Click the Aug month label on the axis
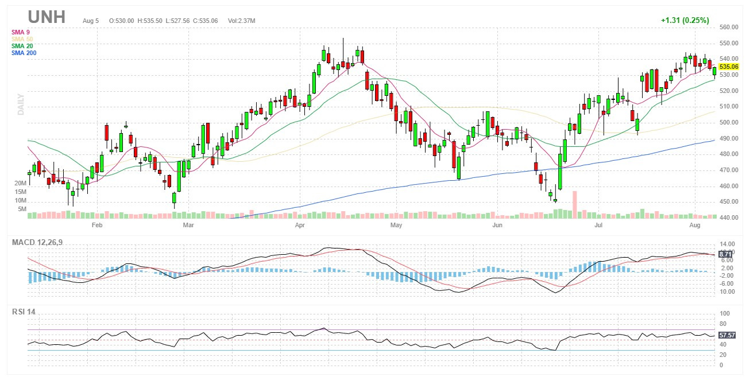The height and width of the screenshot is (377, 746). (695, 226)
